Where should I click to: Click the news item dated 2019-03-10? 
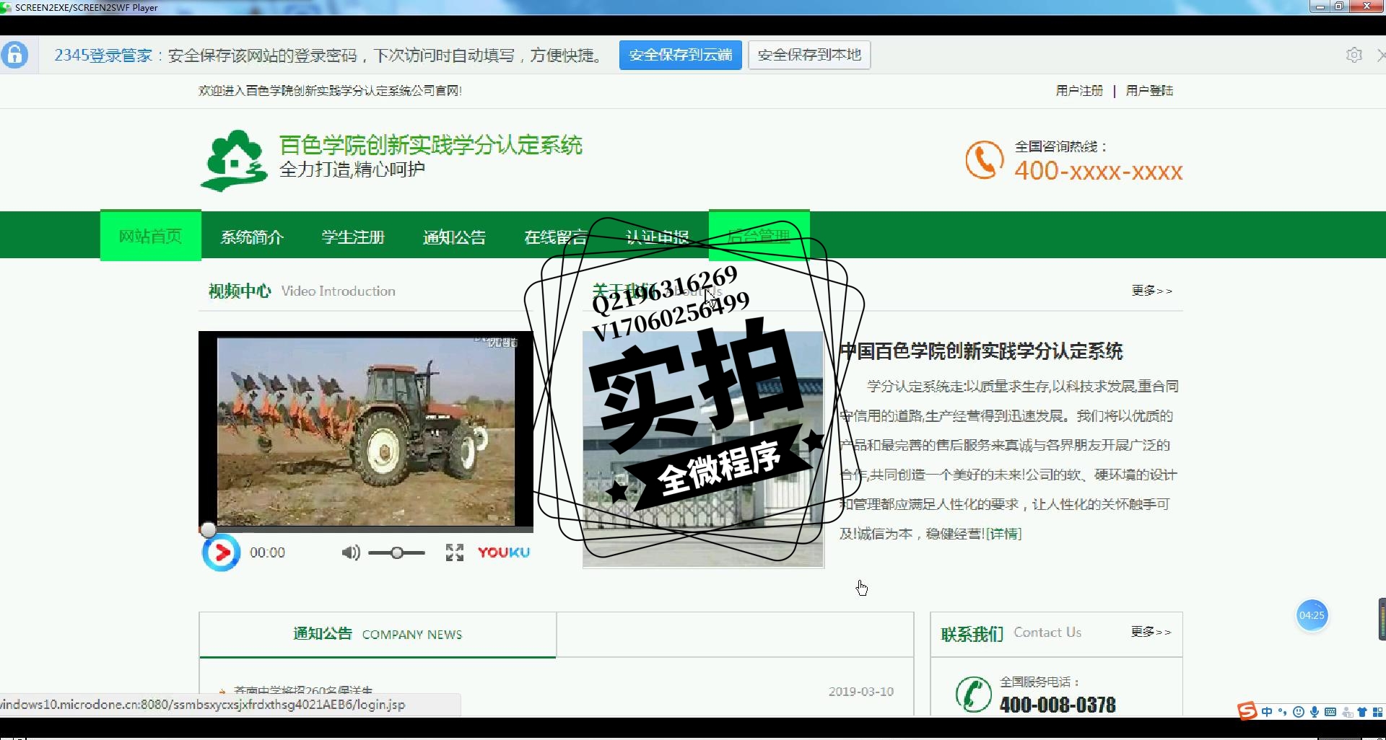tap(556, 691)
